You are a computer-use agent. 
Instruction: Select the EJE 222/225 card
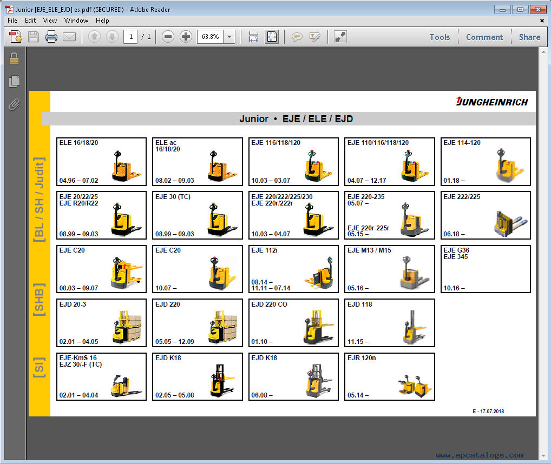[486, 215]
